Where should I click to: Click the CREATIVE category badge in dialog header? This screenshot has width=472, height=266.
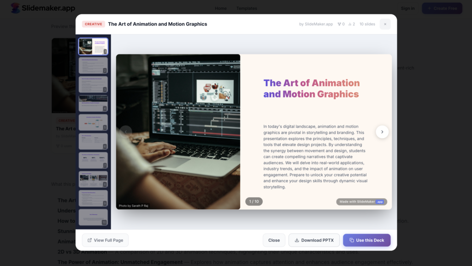coord(93,24)
